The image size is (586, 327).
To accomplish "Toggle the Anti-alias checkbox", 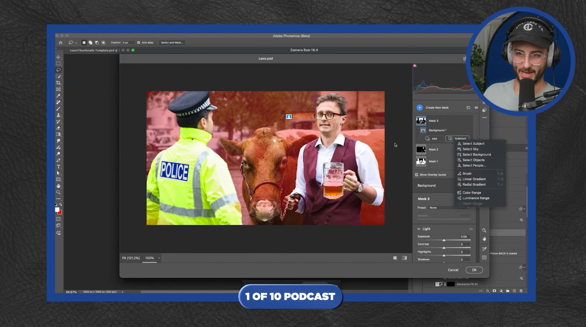I will pos(138,42).
